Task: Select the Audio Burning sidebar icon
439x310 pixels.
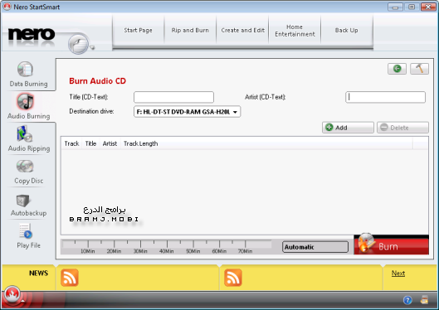Action: click(x=26, y=101)
